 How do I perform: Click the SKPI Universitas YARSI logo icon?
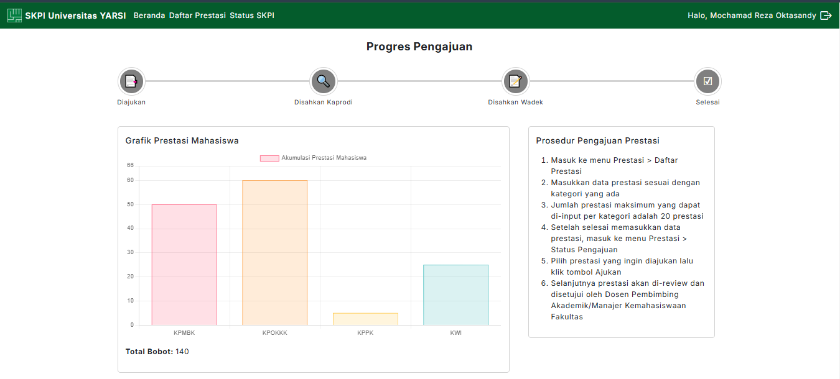[x=14, y=16]
